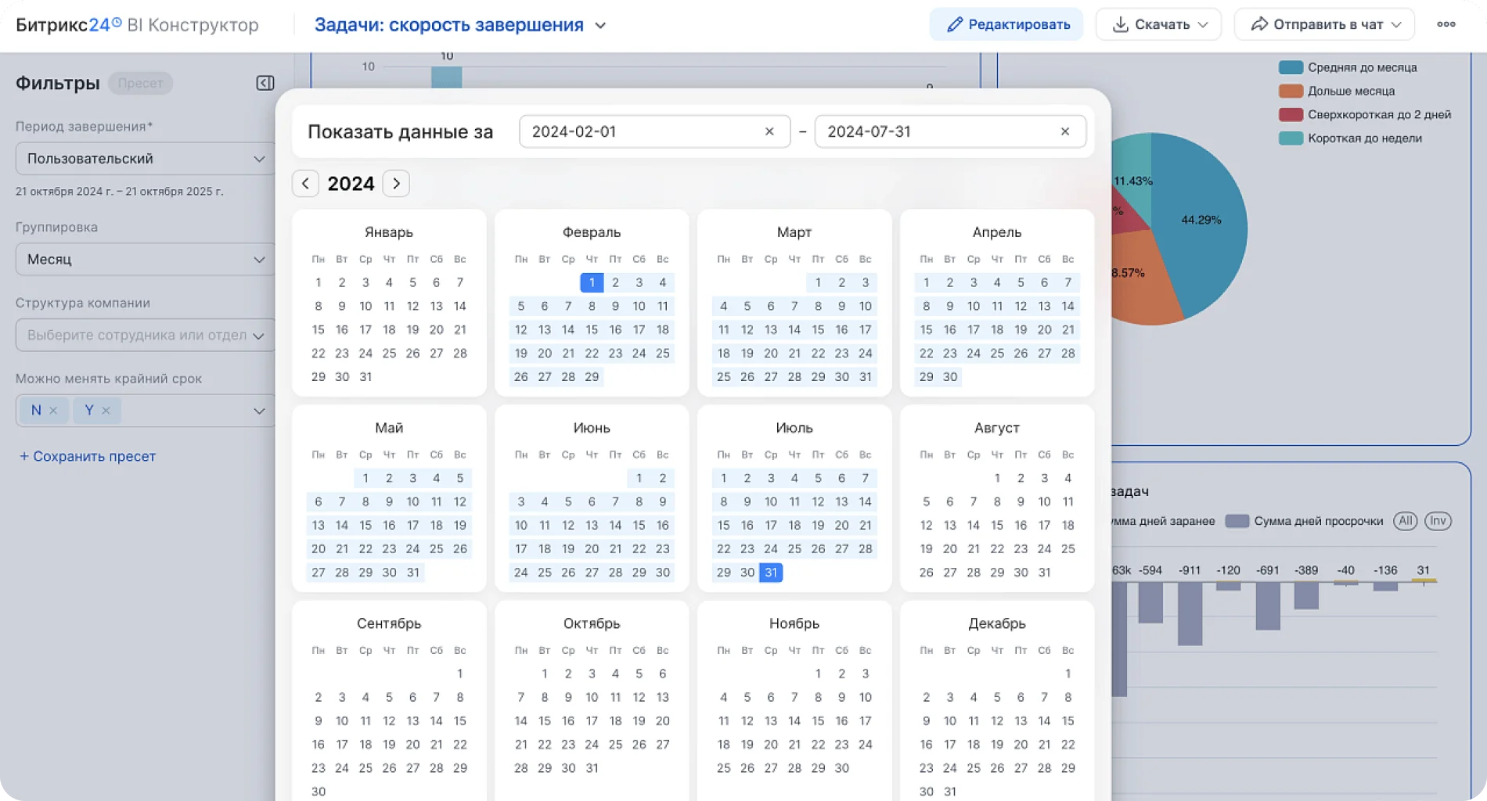Toggle Inv legend inversion button
The width and height of the screenshot is (1487, 801).
coord(1438,521)
